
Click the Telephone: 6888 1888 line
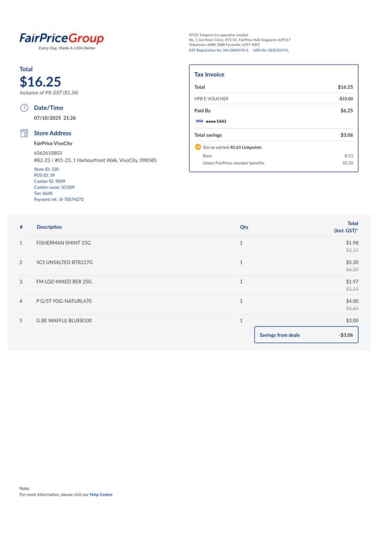click(224, 45)
